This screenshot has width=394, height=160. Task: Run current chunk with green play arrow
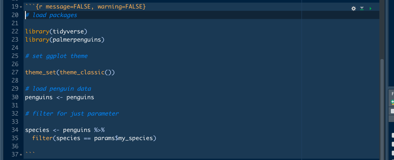click(370, 9)
